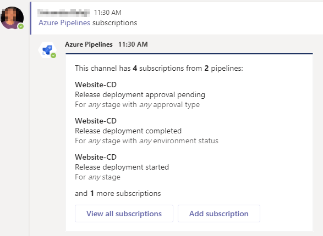Click the green presence badge on user avatar
Viewport: 323px width, 236px height.
(x=21, y=26)
